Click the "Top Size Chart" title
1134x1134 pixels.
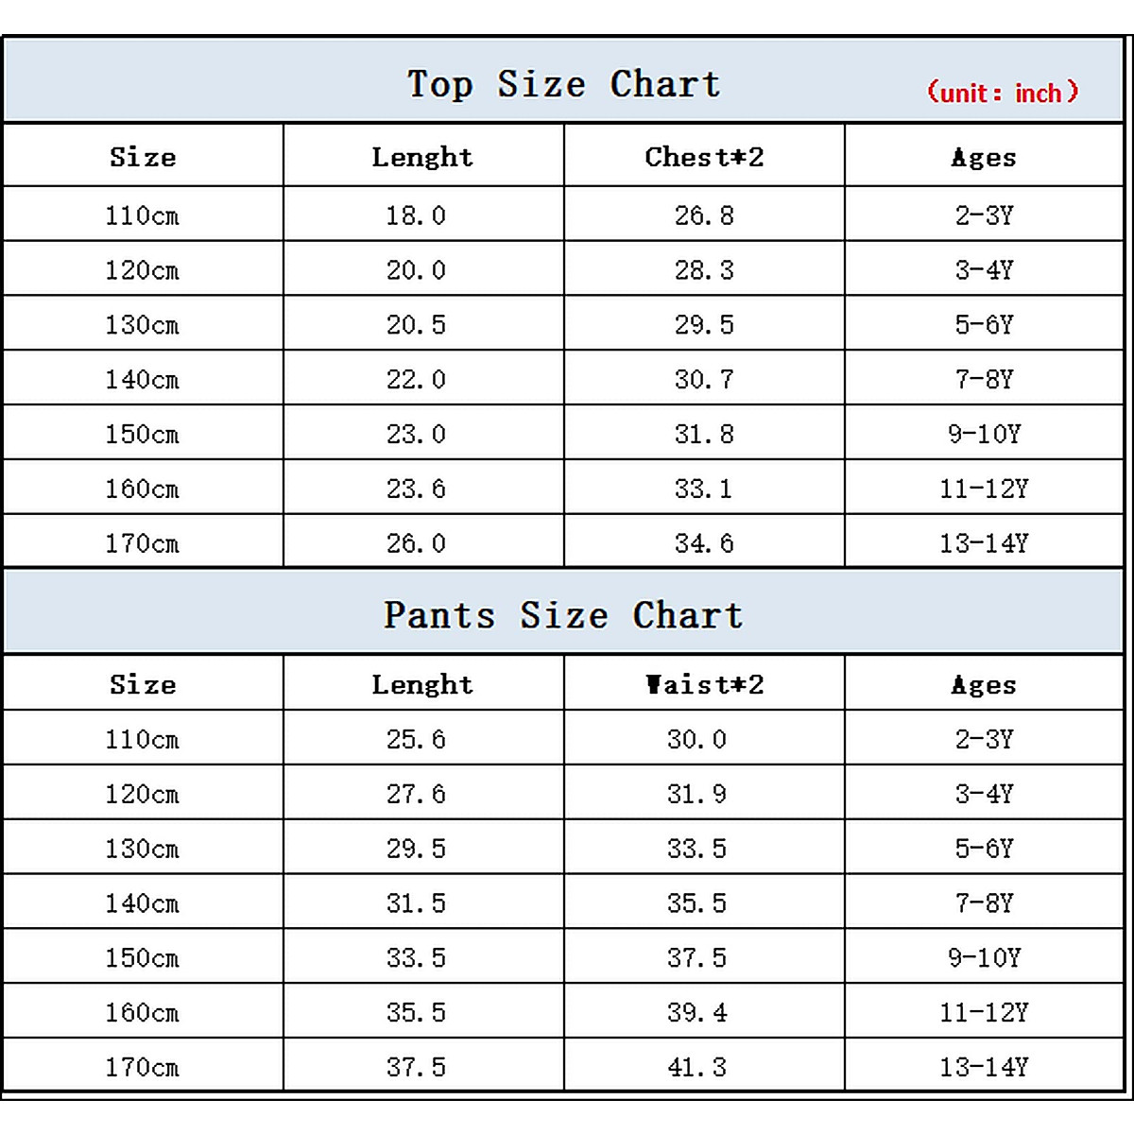[564, 84]
